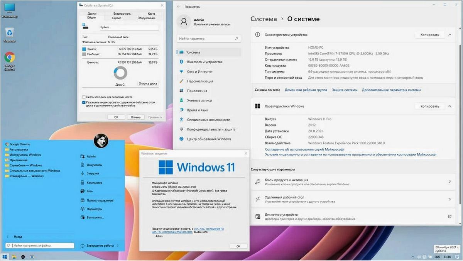Open Центр обновления Windows in sidebar
This screenshot has width=463, height=261.
209,139
